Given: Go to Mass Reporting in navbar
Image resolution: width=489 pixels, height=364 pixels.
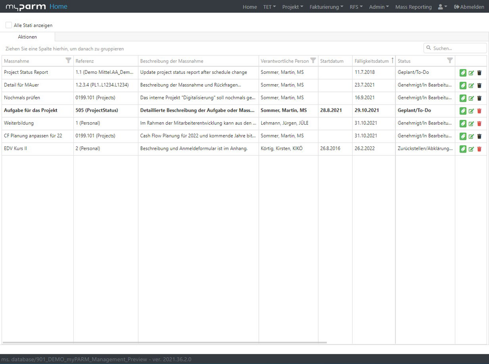Looking at the screenshot, I should (413, 7).
